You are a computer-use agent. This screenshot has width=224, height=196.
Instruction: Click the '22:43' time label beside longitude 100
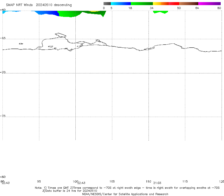click(x=81, y=183)
